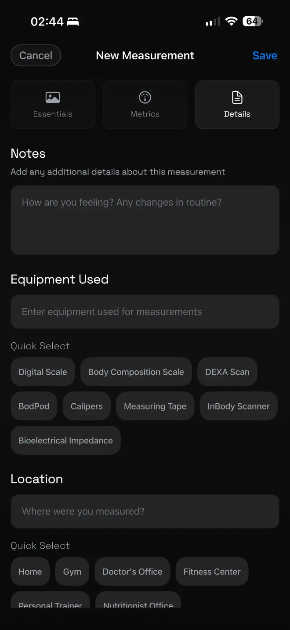Click the Location input field
Viewport: 290px width, 630px height.
[145, 511]
